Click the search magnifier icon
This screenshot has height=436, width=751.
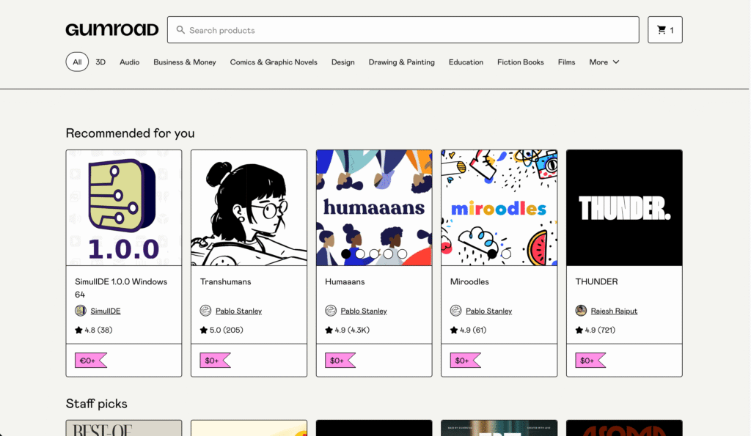[180, 29]
